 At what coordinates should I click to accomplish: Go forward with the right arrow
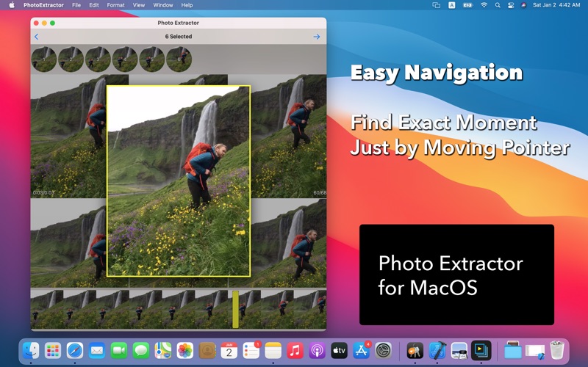(317, 37)
